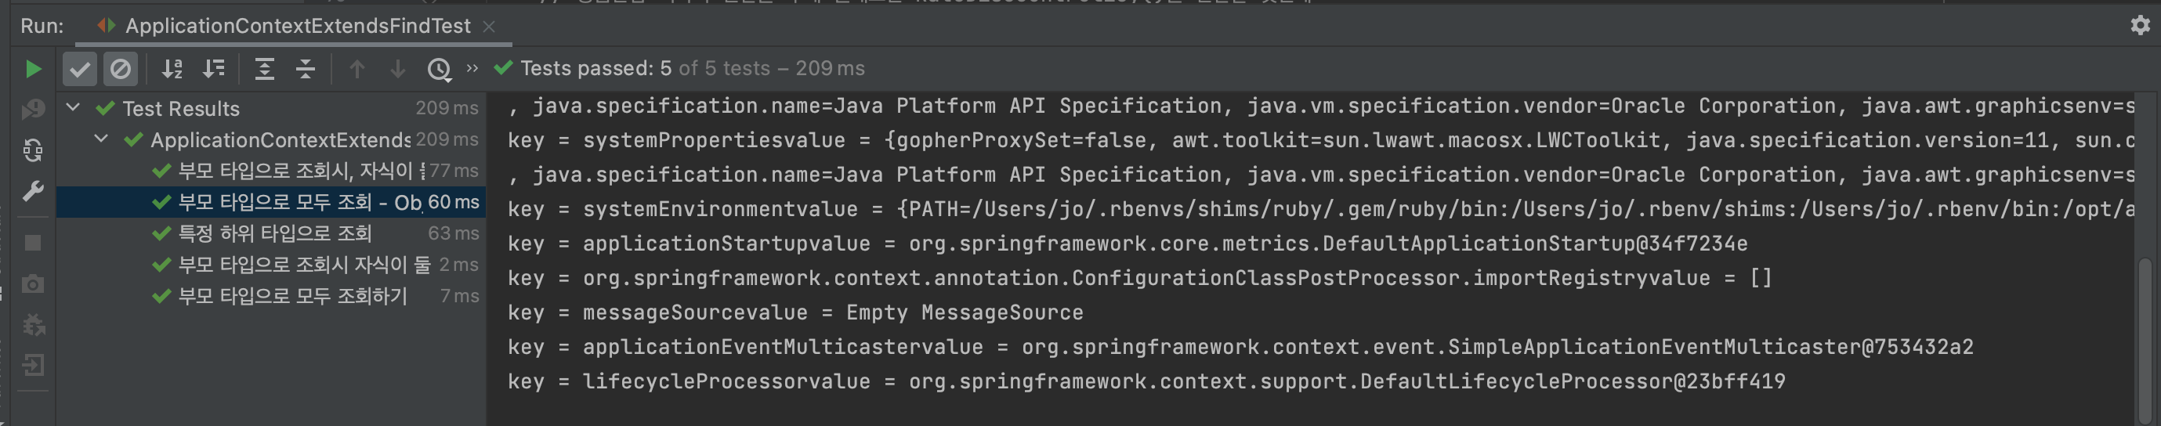Open test history clock icon
This screenshot has height=426, width=2161.
(439, 69)
